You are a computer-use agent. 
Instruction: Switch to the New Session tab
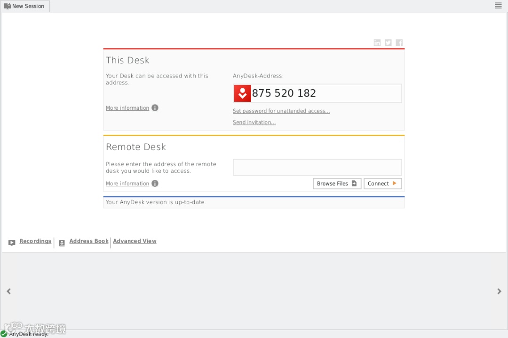coord(25,6)
